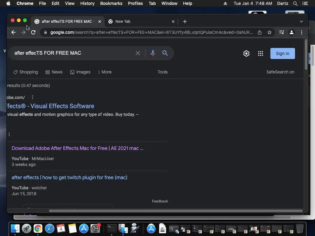Open the Google apps grid

[260, 53]
